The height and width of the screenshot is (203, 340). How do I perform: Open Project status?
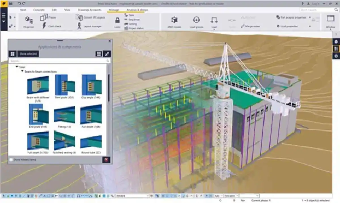tap(134, 28)
